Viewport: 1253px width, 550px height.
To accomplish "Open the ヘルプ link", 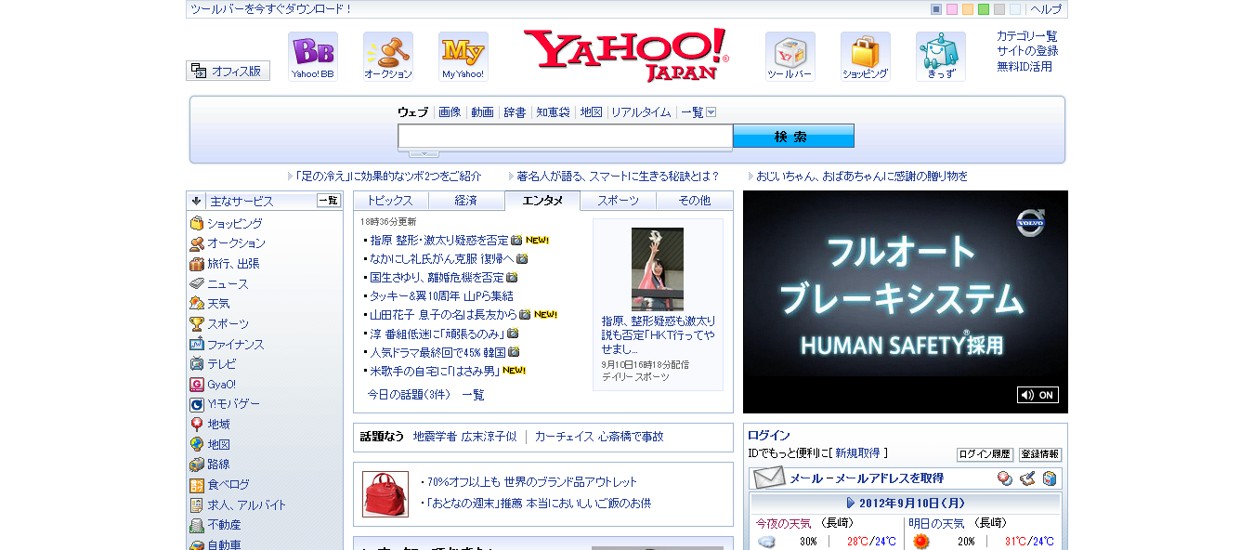I will point(1046,9).
